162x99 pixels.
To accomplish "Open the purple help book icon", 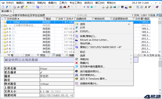I will point(157,7).
